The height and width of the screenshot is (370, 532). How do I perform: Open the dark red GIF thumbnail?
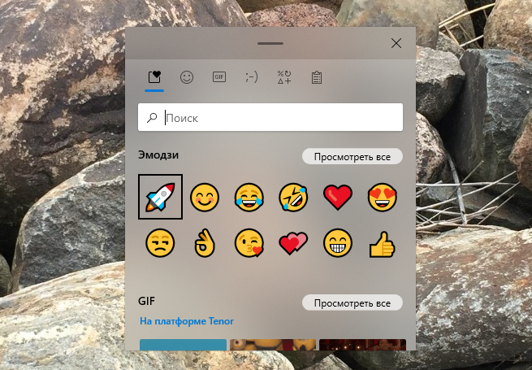363,345
